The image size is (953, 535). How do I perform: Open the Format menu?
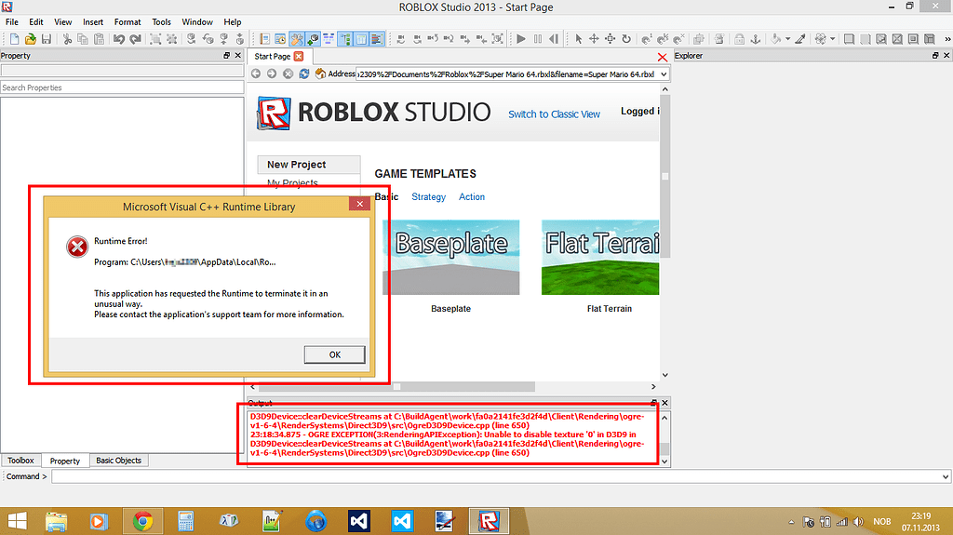point(128,22)
